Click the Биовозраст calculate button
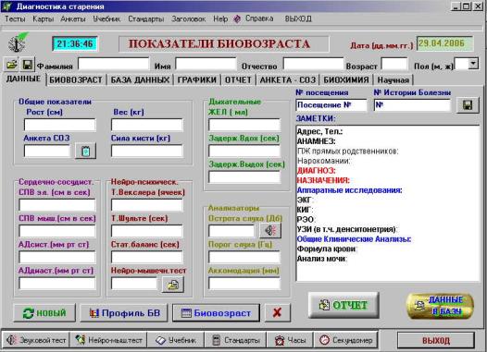 point(216,312)
